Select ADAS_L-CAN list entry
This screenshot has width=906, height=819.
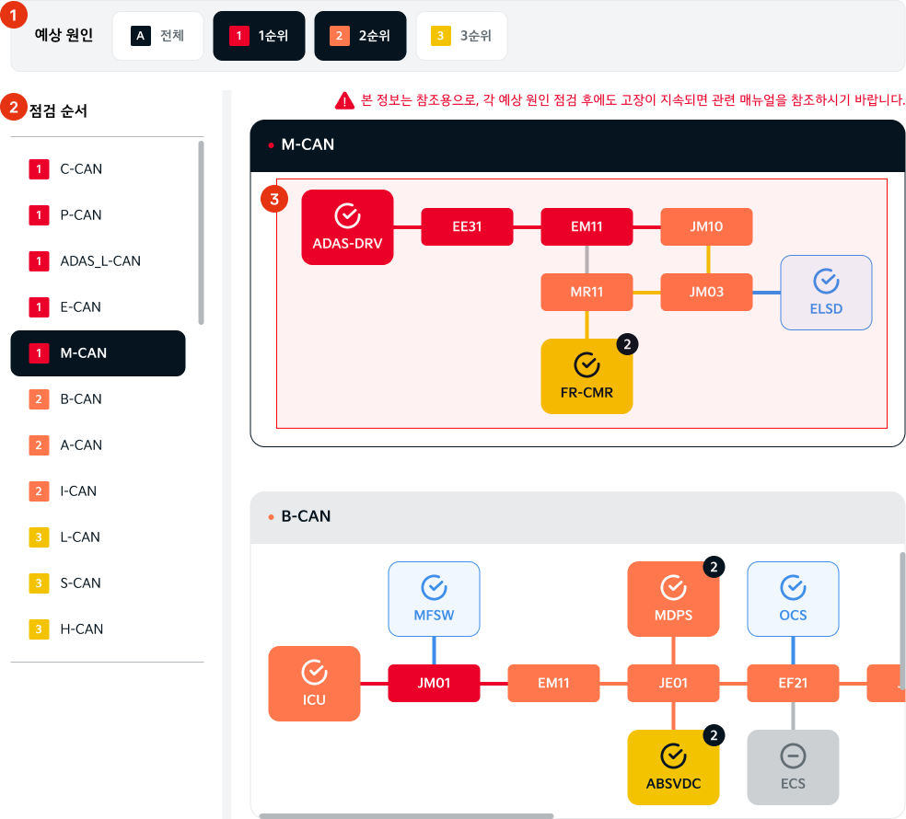point(99,261)
